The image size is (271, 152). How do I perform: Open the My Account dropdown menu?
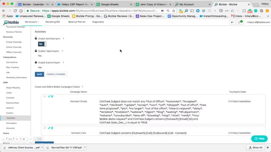coord(32,22)
